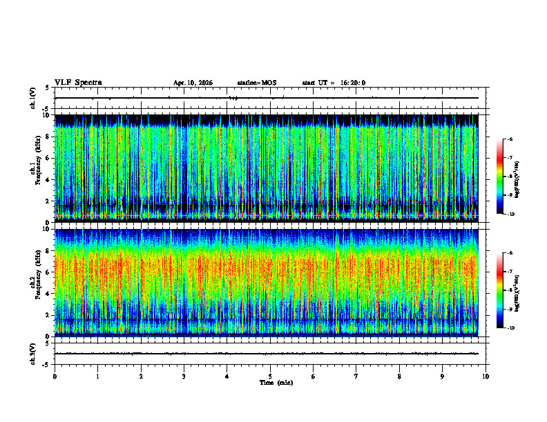This screenshot has width=547, height=422.
Task: Select the "ch.3(V)" axis label
Action: pos(33,354)
